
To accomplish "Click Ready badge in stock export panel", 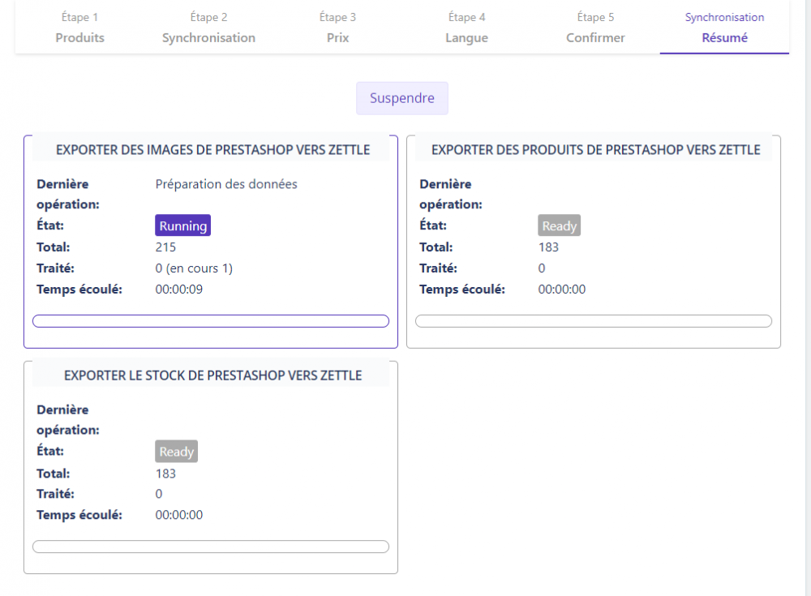I will 176,451.
